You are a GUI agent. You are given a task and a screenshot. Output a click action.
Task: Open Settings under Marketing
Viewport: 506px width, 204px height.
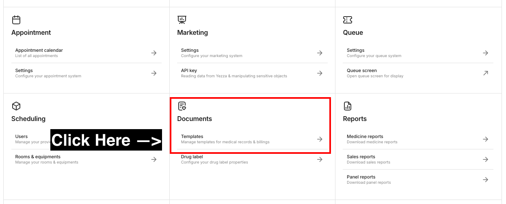point(252,53)
